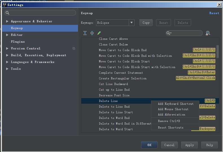Choose Add Mouse Shortcut from context menu
Screen dimensions: 223x152
click(173, 109)
